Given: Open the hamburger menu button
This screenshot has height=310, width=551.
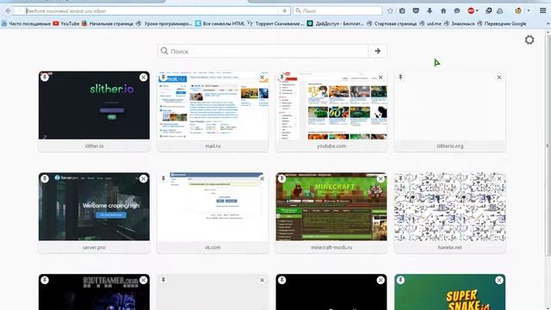Looking at the screenshot, I should [543, 11].
